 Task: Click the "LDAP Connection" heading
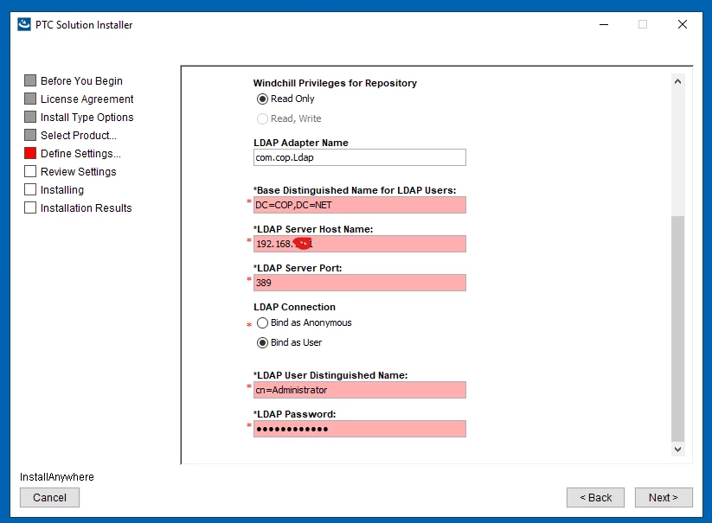pyautogui.click(x=294, y=307)
